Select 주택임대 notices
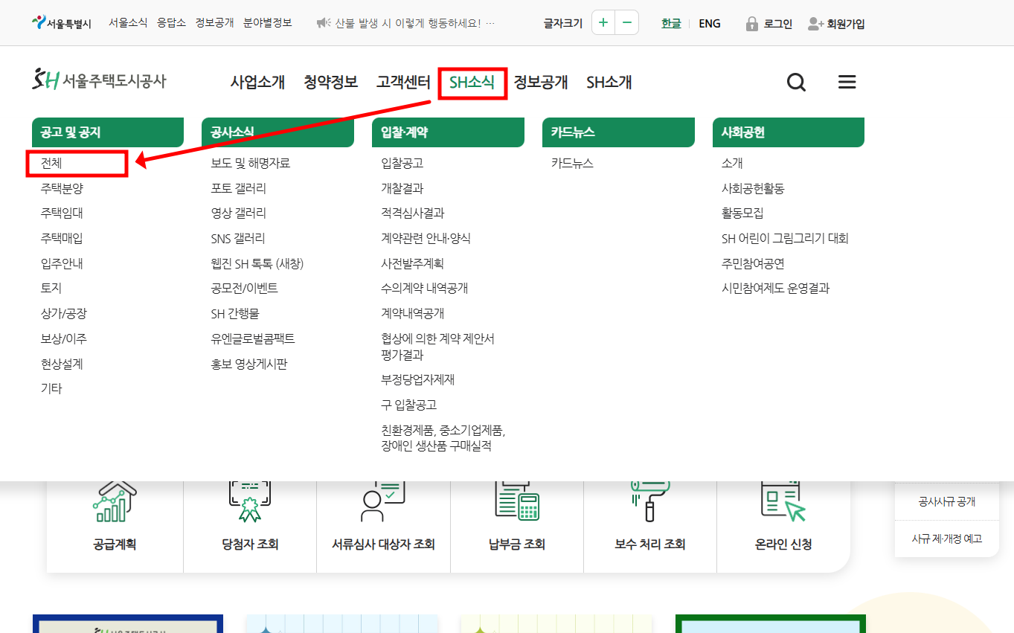This screenshot has width=1014, height=633. tap(62, 213)
